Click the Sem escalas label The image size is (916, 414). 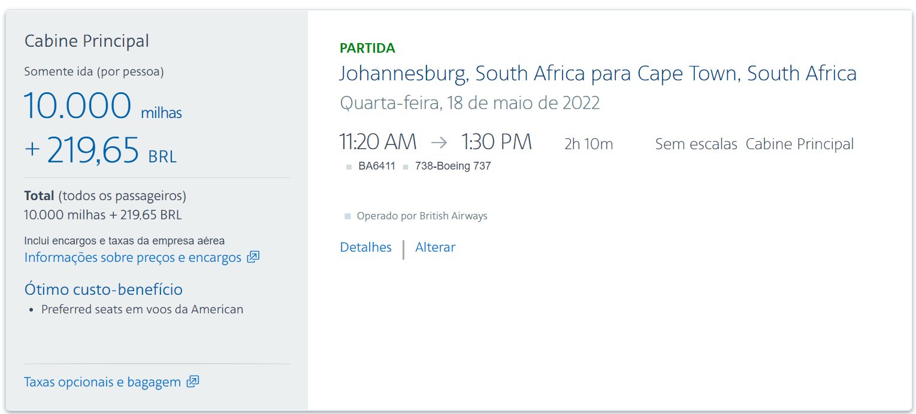click(x=696, y=144)
